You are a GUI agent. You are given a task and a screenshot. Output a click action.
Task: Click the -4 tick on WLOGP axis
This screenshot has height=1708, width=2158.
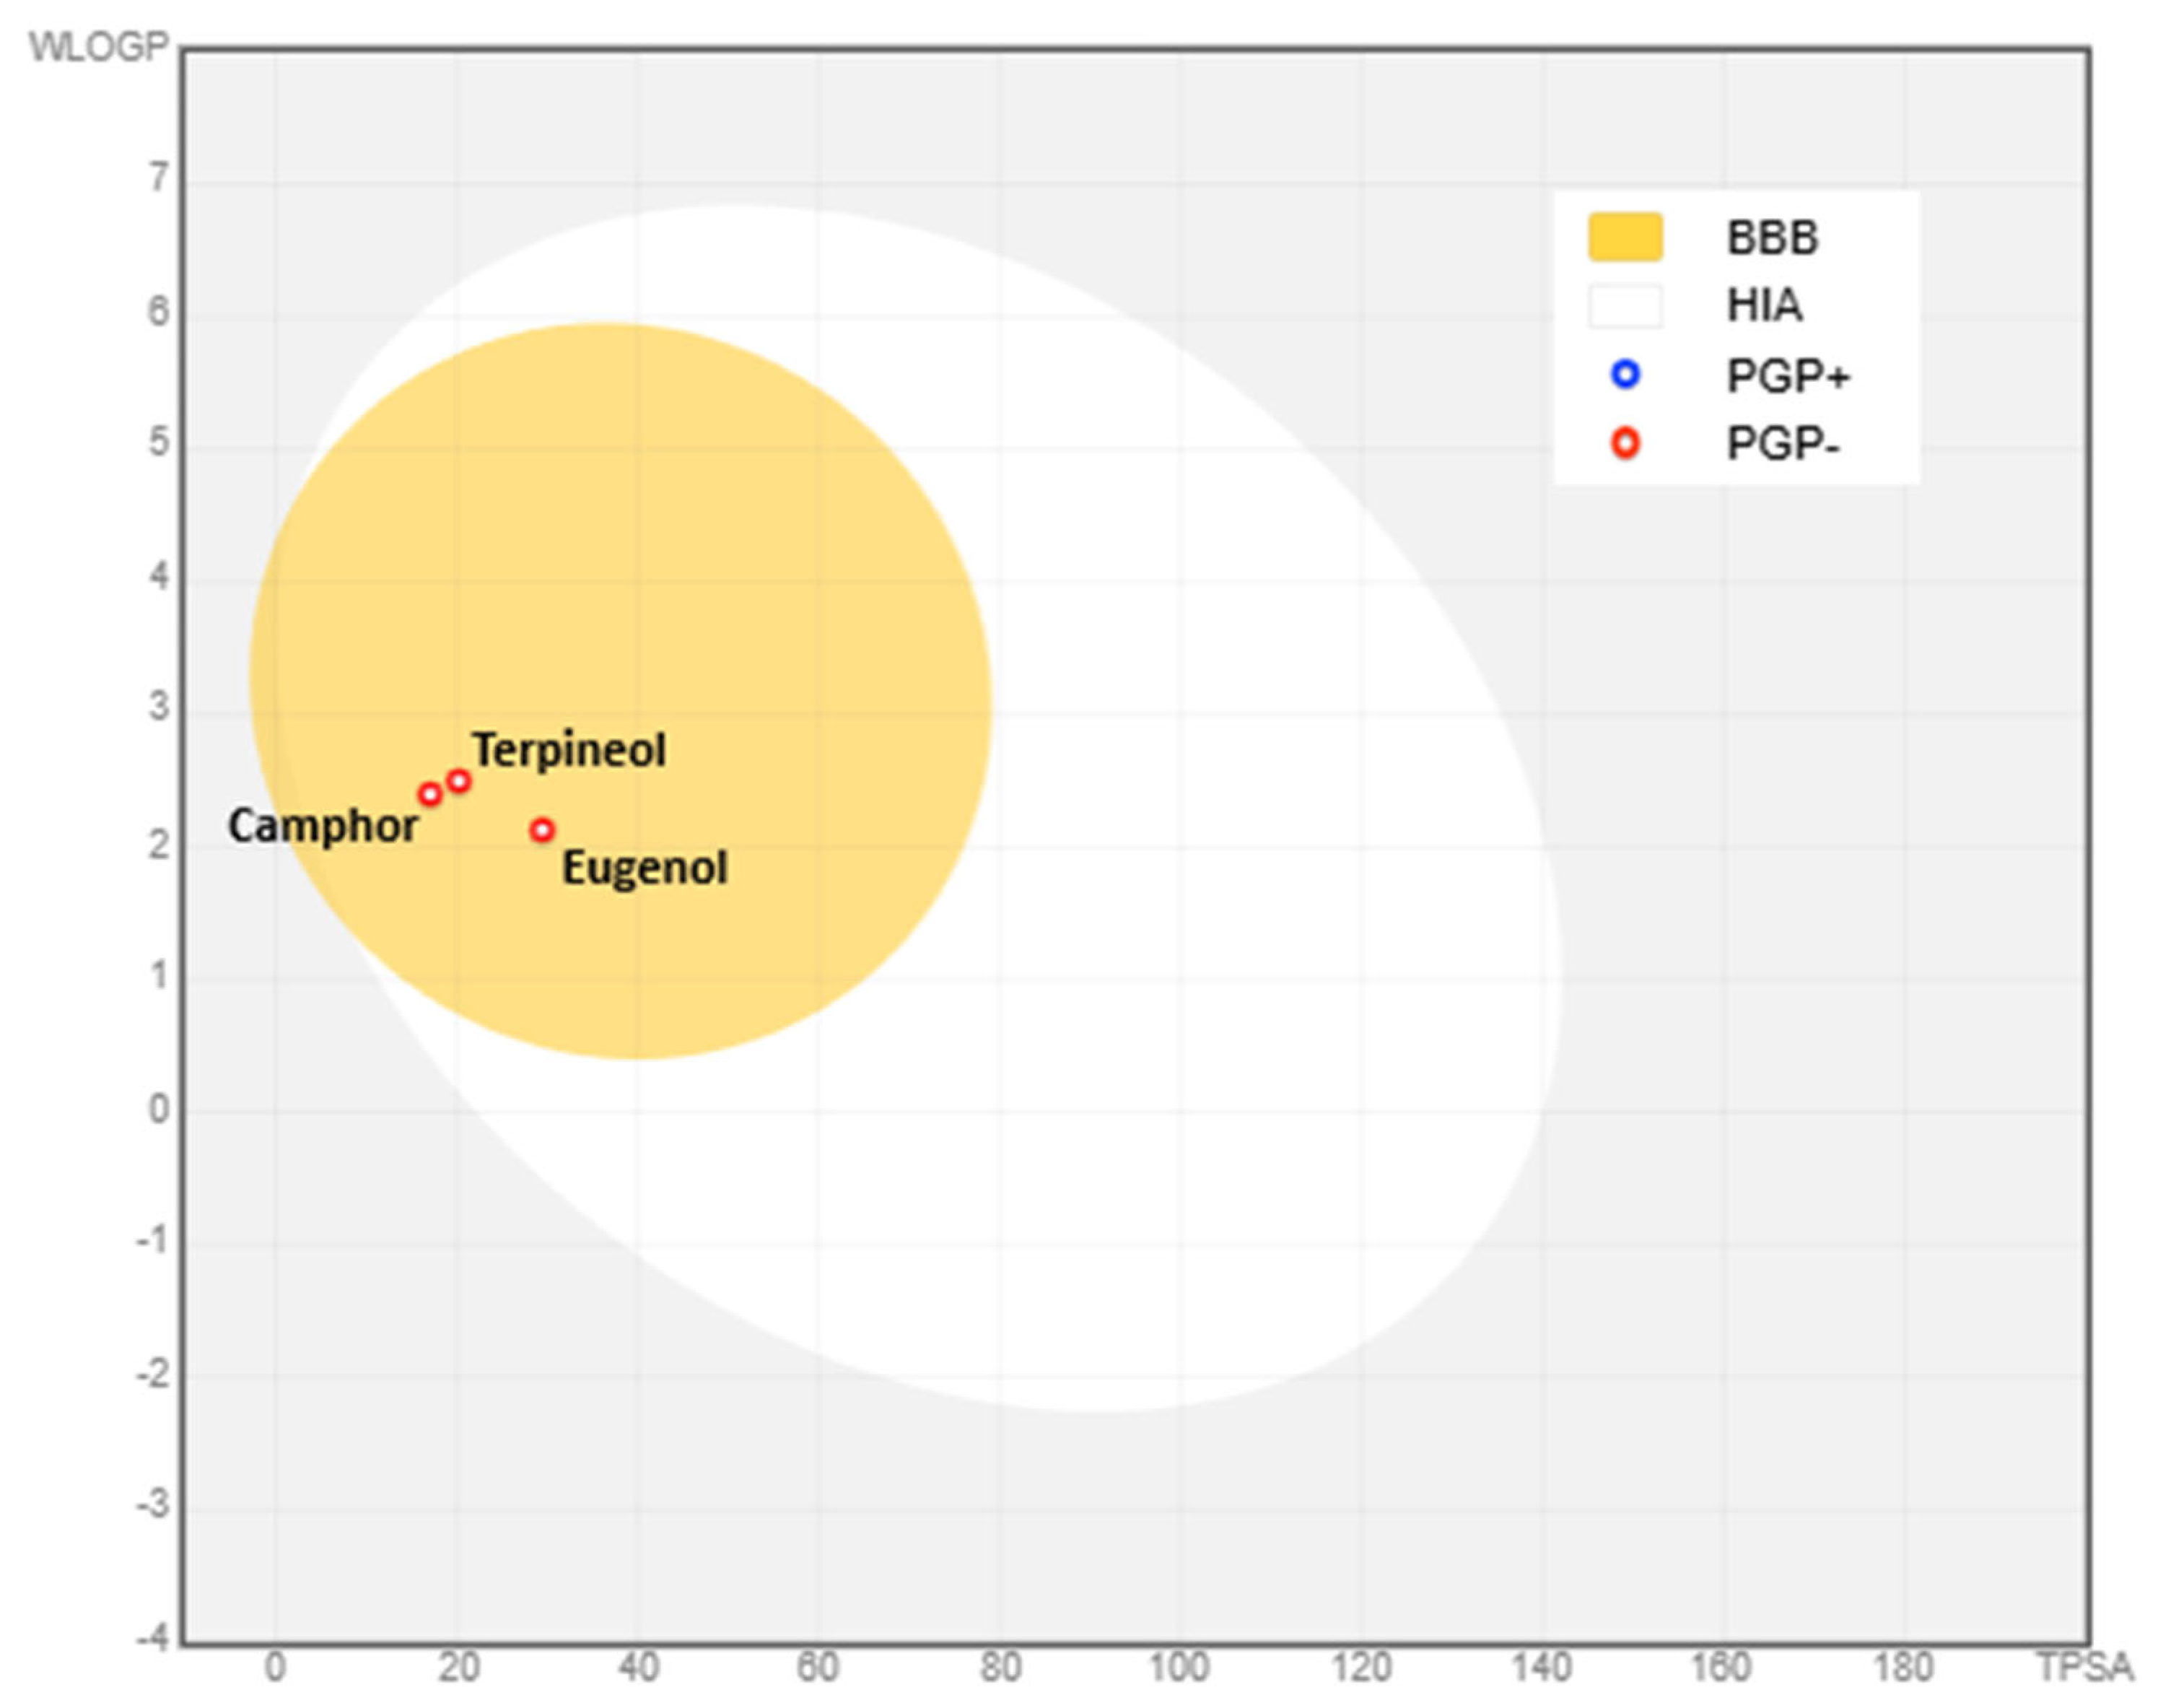153,1638
